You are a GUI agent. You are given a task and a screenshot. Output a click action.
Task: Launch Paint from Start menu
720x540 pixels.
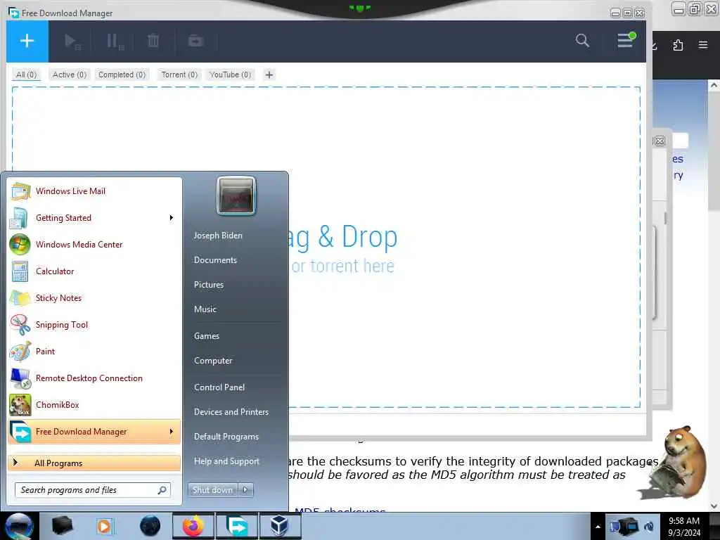tap(94, 352)
